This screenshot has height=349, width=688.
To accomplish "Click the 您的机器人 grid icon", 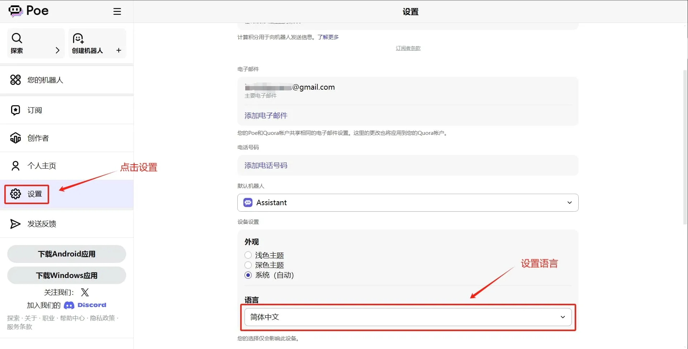I will click(15, 80).
